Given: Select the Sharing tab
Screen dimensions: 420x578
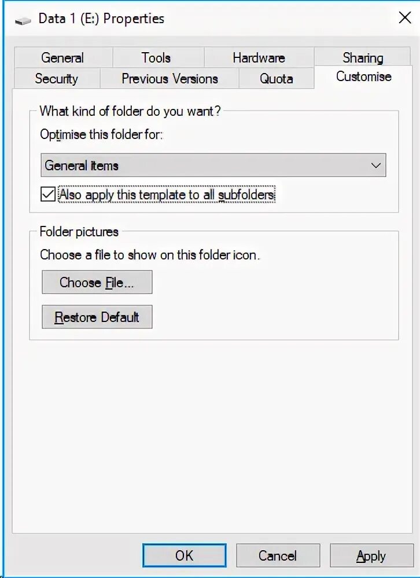Looking at the screenshot, I should [363, 57].
